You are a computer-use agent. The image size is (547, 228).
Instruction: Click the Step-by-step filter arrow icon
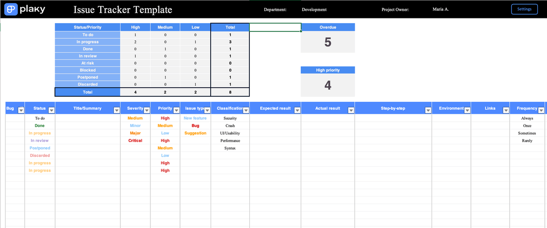click(x=428, y=110)
